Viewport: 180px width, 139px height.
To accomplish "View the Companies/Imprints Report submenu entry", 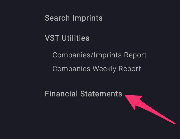I will pos(99,55).
